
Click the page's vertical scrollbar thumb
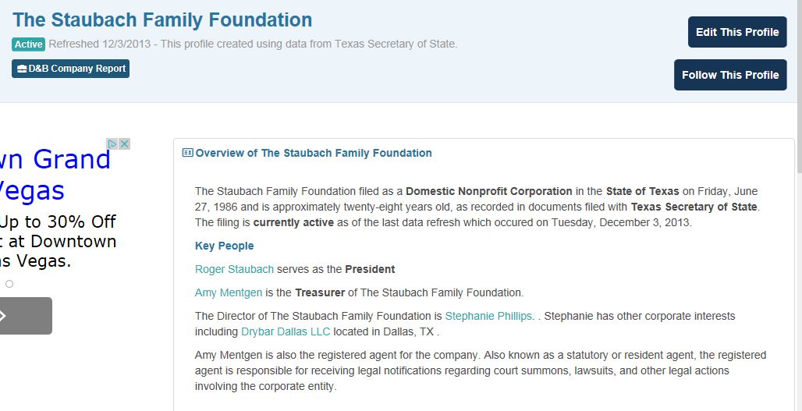(799, 86)
